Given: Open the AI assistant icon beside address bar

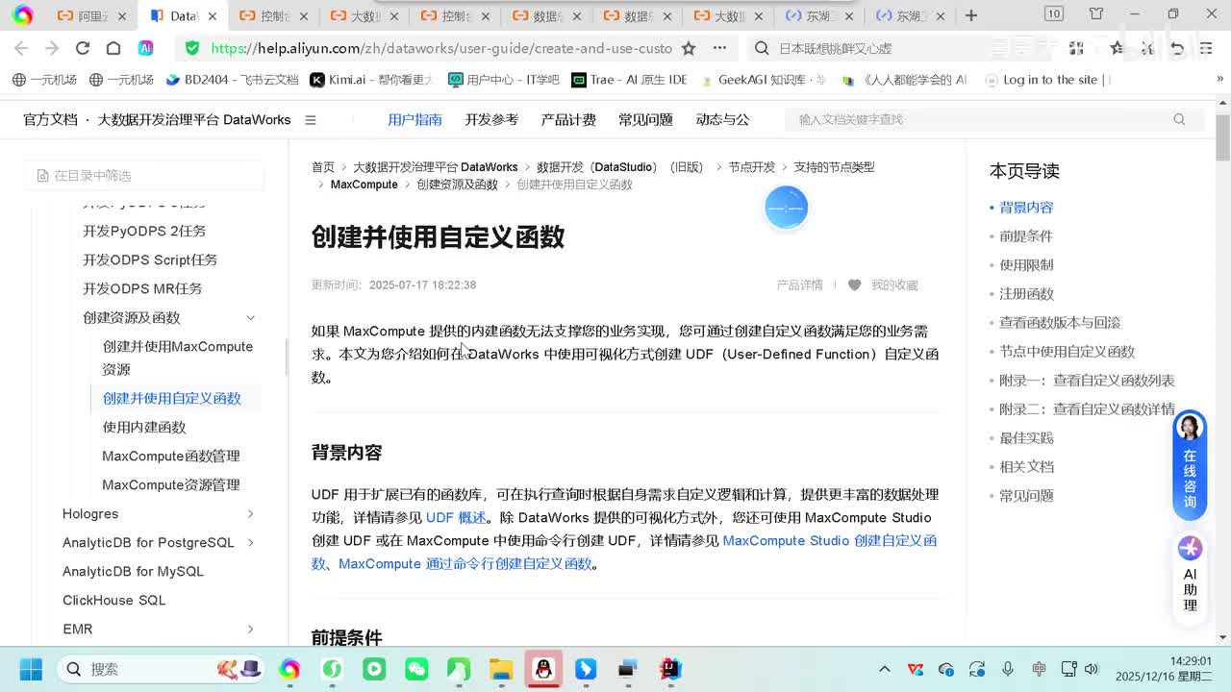Looking at the screenshot, I should (145, 48).
